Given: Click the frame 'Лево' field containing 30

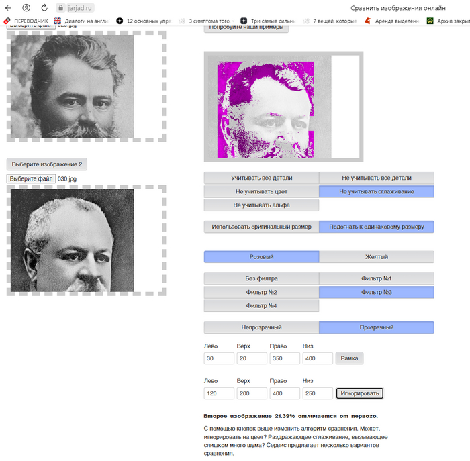Looking at the screenshot, I should (x=219, y=358).
